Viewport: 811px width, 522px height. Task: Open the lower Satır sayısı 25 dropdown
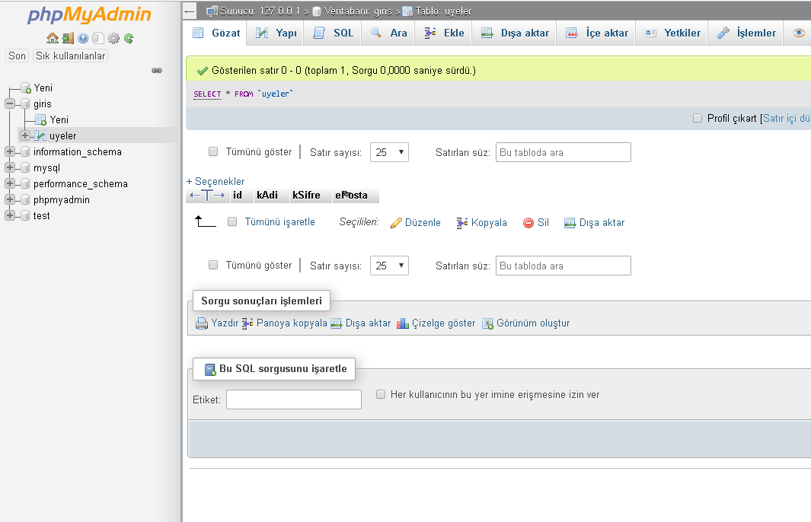coord(389,266)
